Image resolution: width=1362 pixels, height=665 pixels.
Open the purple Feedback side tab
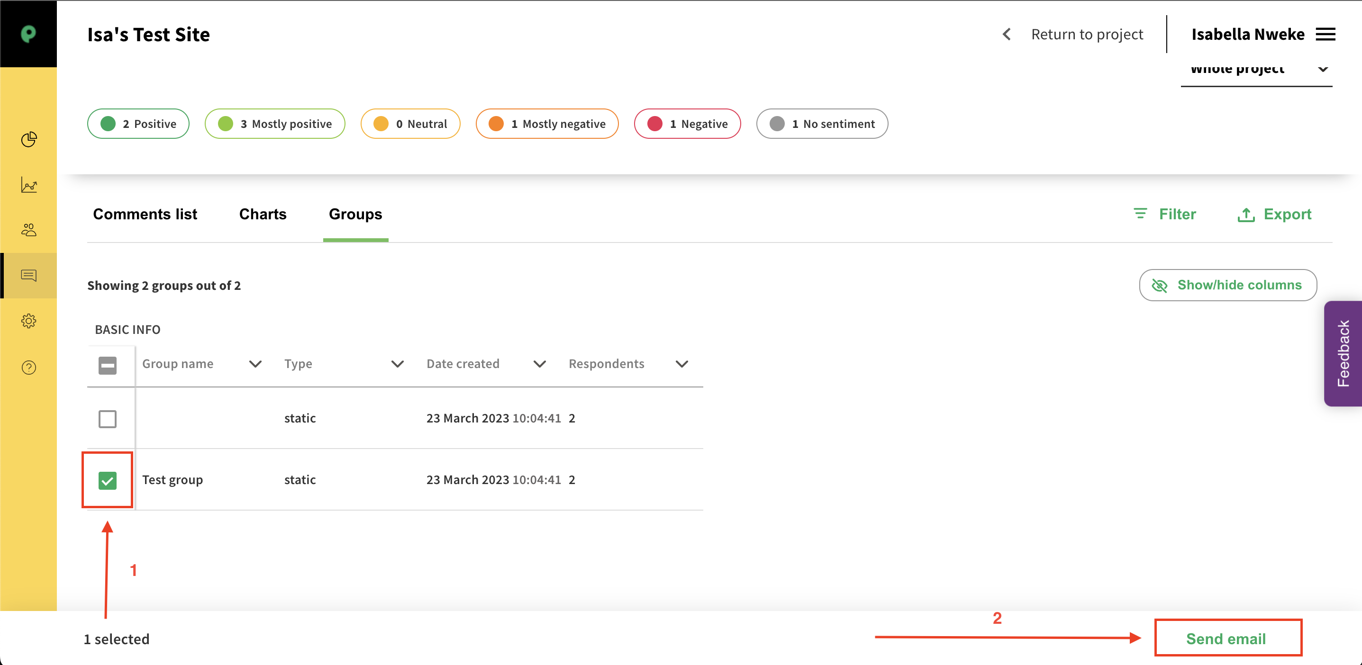(1343, 353)
